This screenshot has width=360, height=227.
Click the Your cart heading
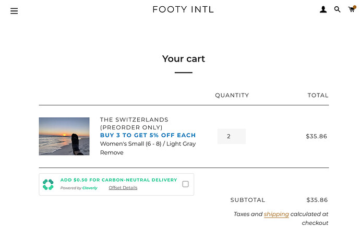[x=184, y=59]
